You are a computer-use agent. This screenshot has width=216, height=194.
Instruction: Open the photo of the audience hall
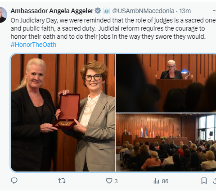point(166,142)
